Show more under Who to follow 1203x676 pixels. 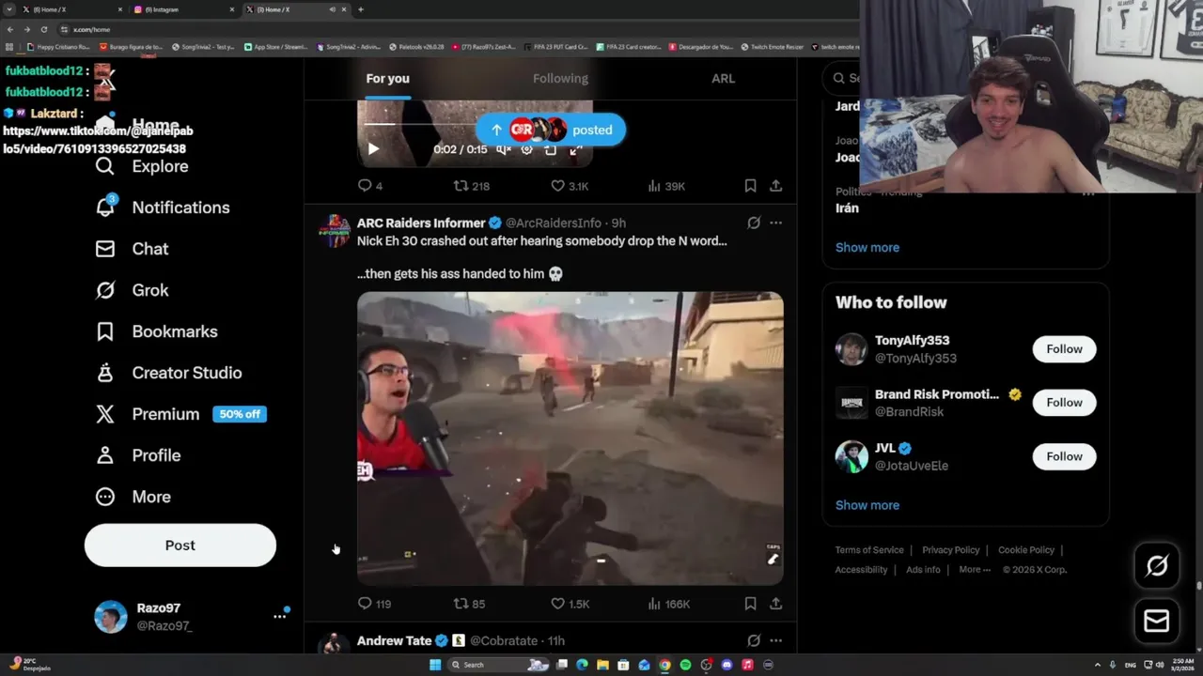pyautogui.click(x=867, y=505)
